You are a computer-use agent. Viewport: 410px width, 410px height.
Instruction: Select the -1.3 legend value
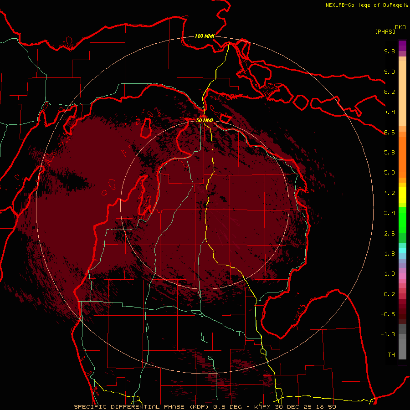click(x=388, y=334)
